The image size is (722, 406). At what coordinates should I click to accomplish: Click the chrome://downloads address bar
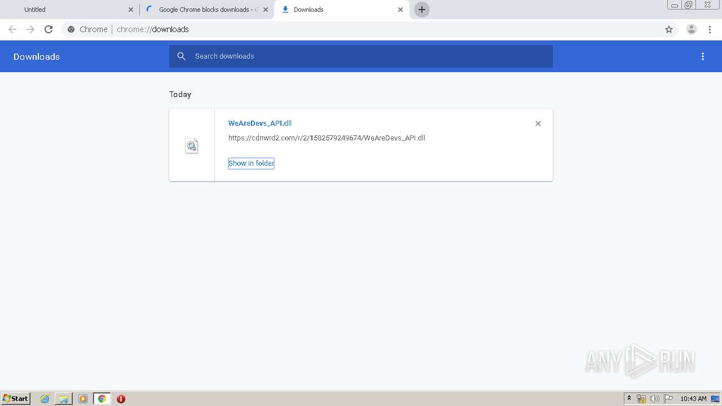pos(361,29)
